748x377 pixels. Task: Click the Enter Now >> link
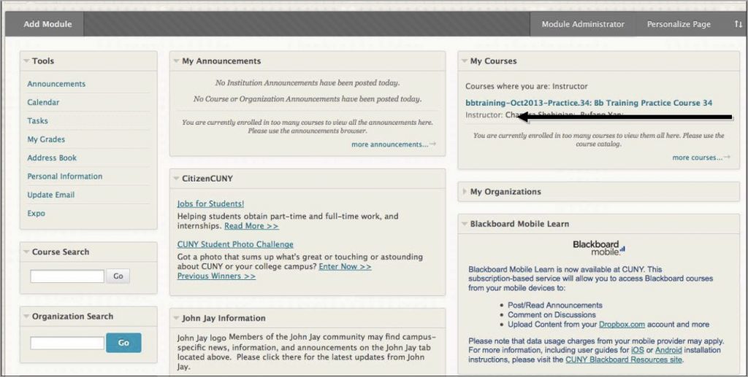click(345, 267)
